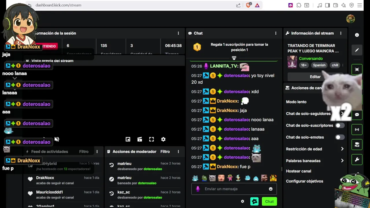Click the stream title text
Screen dimensions: 370x208
(x=313, y=48)
